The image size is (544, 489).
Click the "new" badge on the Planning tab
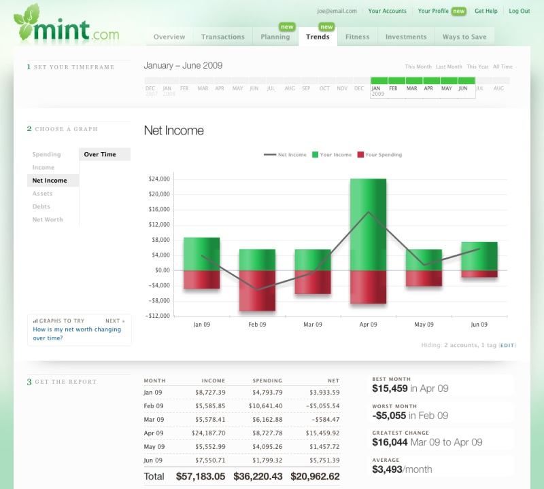point(286,27)
